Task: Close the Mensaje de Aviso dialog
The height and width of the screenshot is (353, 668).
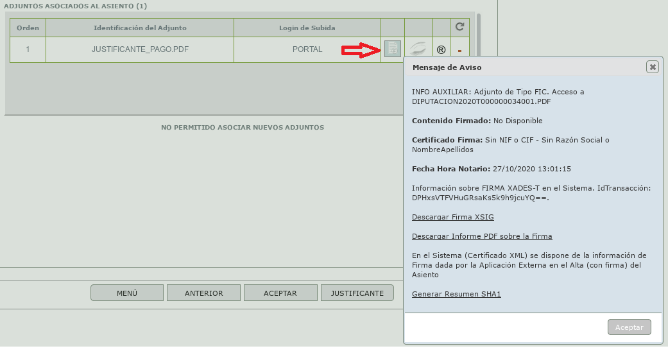Action: (652, 67)
